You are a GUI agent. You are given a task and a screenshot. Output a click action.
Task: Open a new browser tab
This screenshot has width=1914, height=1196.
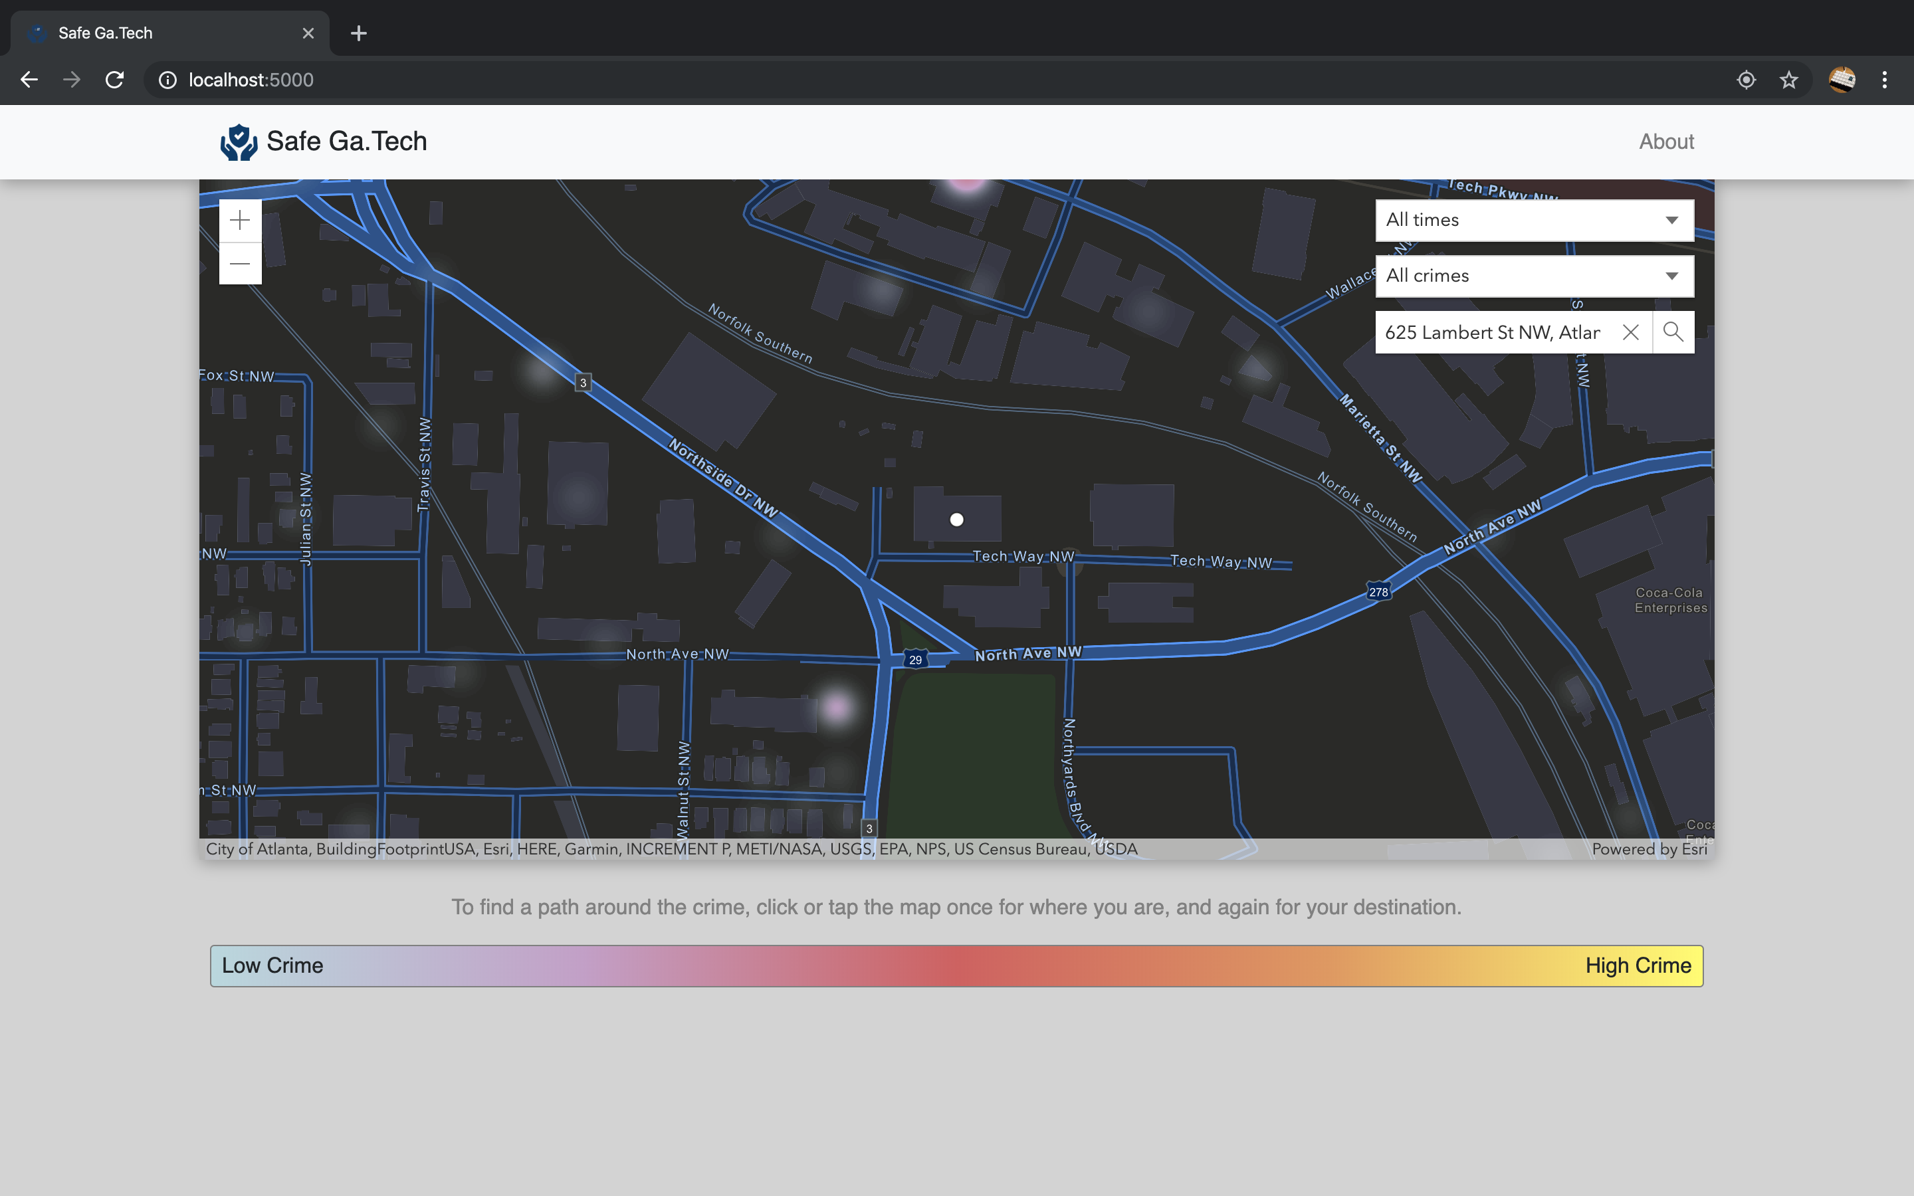[x=358, y=33]
